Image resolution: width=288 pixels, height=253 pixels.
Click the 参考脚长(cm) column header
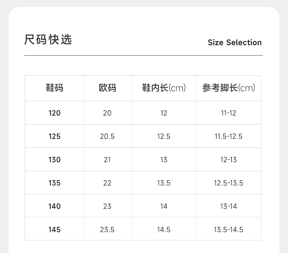(229, 88)
